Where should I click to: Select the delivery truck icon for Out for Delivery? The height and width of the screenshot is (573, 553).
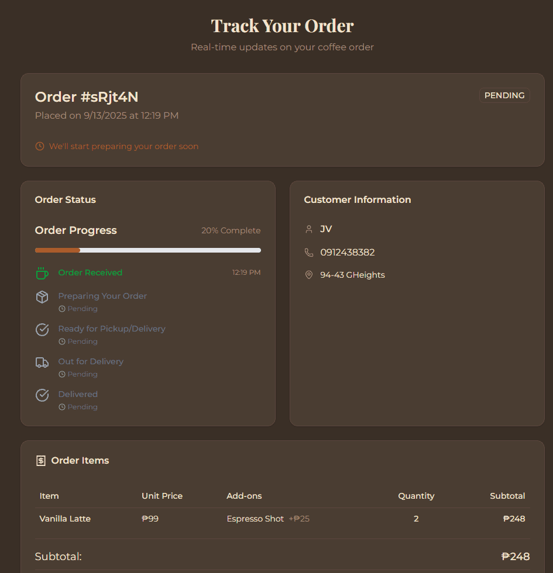(x=42, y=363)
